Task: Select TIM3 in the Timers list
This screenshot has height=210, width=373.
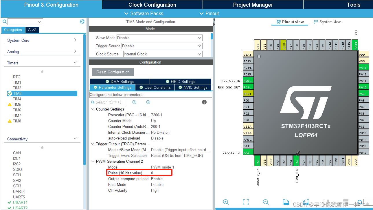Action: [42, 93]
